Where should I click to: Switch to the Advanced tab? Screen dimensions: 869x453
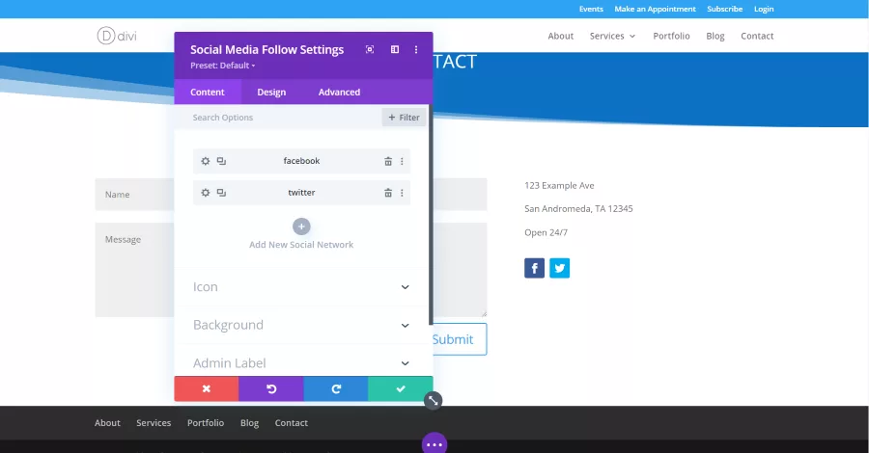coord(339,92)
